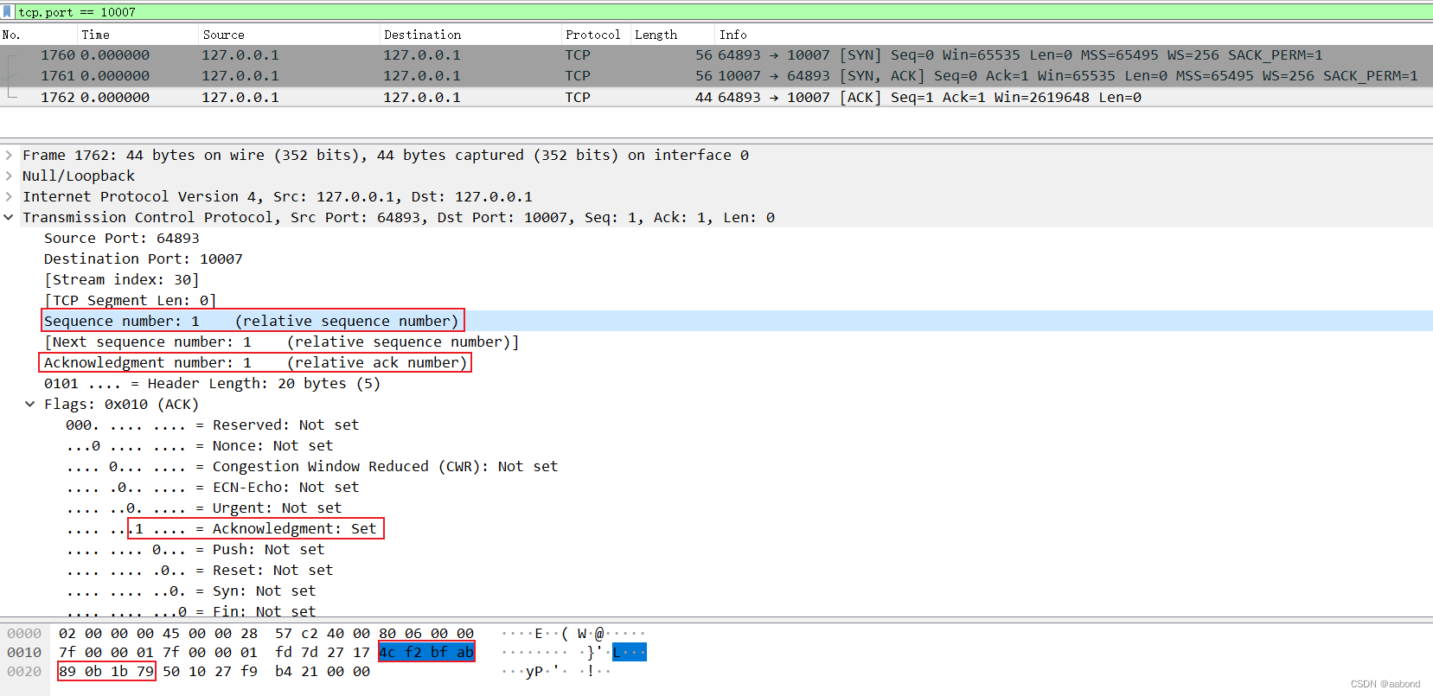Image resolution: width=1433 pixels, height=696 pixels.
Task: Select the Sequence number: 1 field
Action: coord(252,322)
